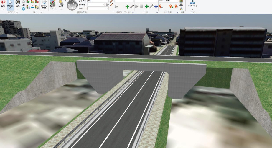This screenshot has width=272, height=152.
Task: Expand the Rotate (回転) dropdown arrow
Action: (3, 9)
